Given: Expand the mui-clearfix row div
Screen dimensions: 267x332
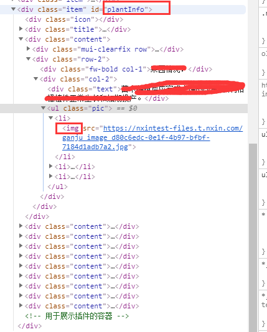Looking at the screenshot, I should pos(28,48).
